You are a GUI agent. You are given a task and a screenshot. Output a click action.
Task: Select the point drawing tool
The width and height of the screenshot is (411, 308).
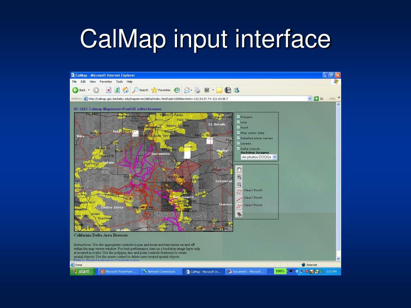pyautogui.click(x=239, y=207)
